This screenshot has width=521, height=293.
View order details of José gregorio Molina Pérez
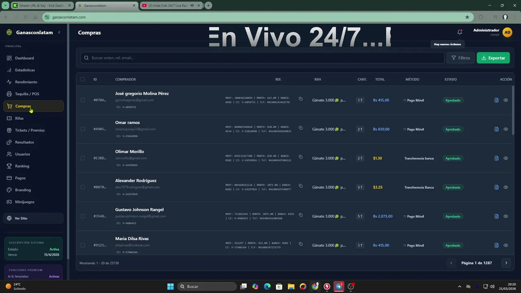[x=506, y=100]
